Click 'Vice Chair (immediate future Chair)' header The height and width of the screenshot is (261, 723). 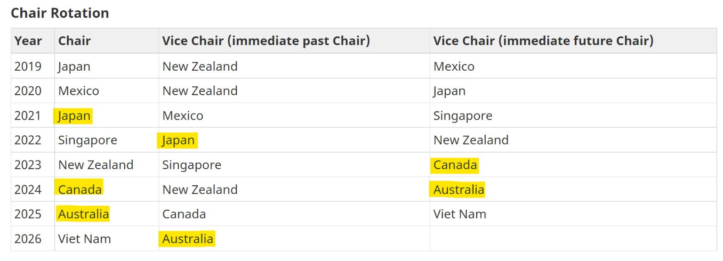pos(543,41)
